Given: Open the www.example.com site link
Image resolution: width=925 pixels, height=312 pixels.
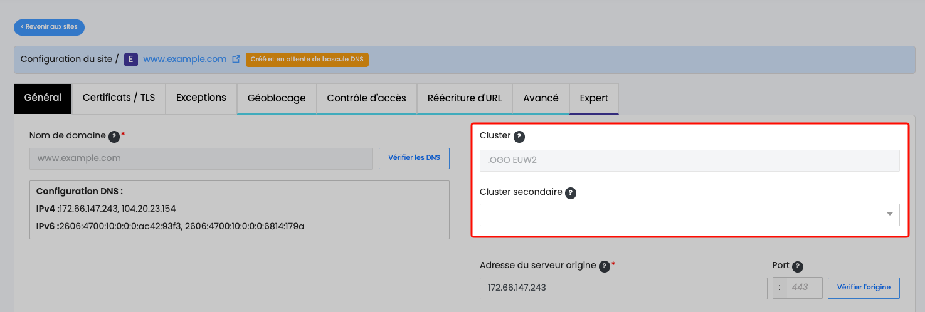Looking at the screenshot, I should pyautogui.click(x=185, y=59).
